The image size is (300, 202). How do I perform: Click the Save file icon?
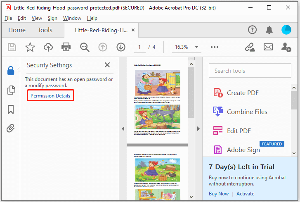12,47
